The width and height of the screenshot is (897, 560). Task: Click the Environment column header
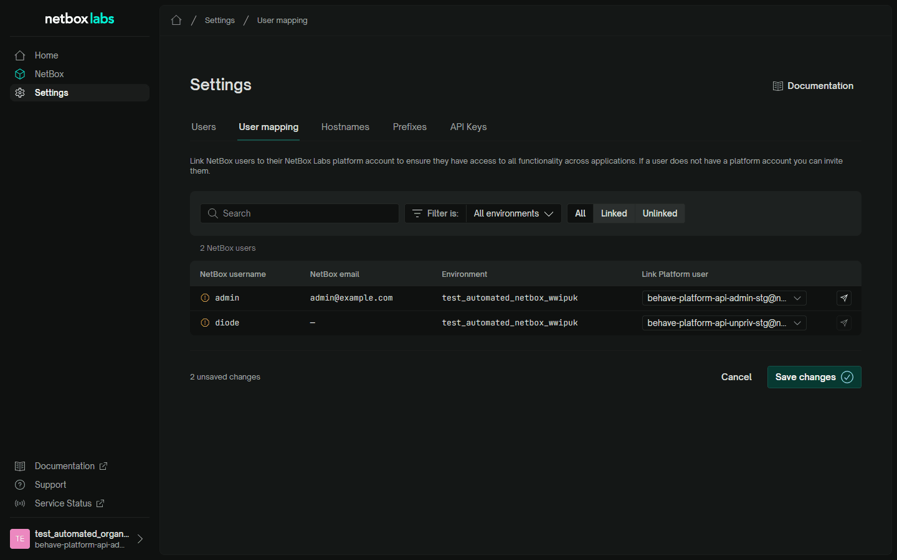[465, 274]
